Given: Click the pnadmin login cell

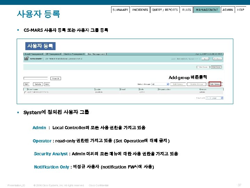Looking at the screenshot, I should 99,92.
